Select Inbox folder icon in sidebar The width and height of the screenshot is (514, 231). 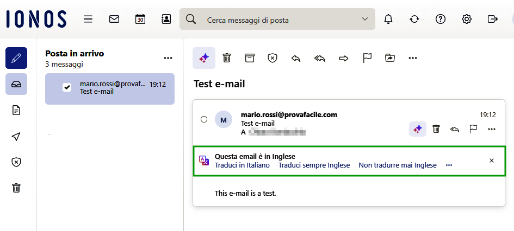[x=16, y=84]
